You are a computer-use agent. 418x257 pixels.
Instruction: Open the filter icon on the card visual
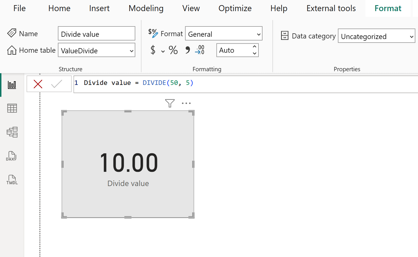170,103
